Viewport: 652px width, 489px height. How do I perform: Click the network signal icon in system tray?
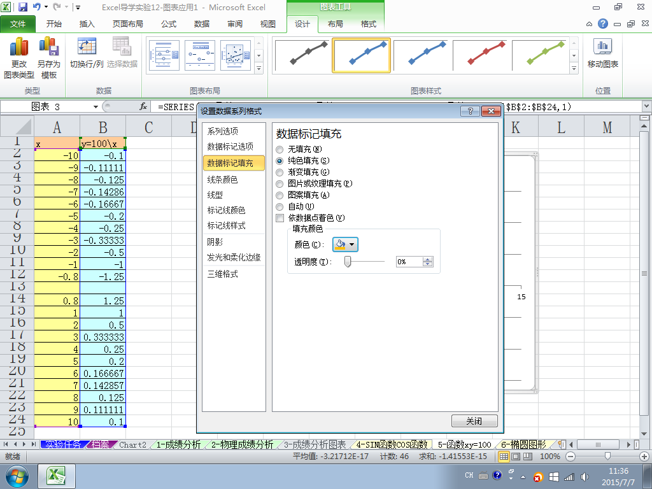(569, 476)
